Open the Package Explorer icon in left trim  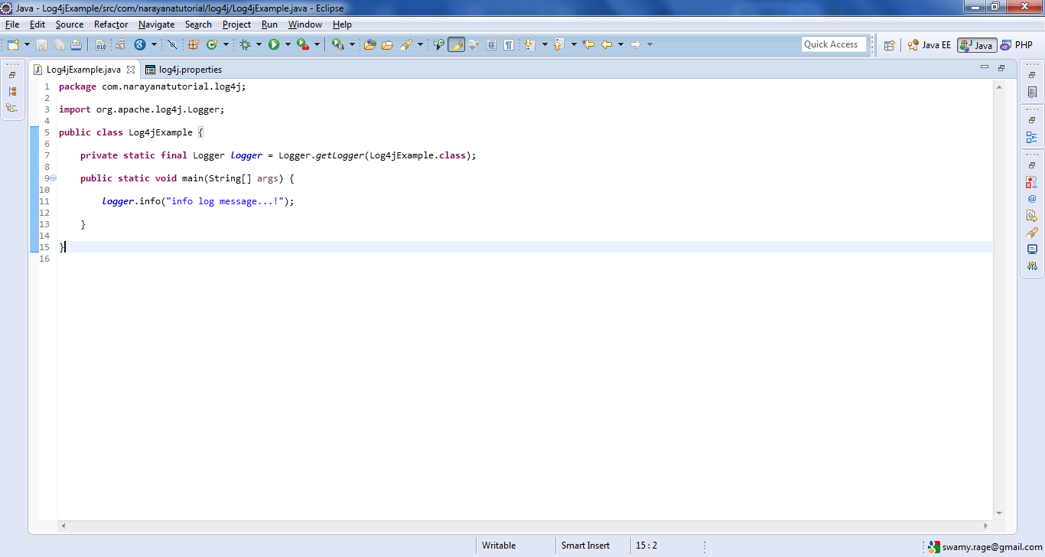point(12,91)
